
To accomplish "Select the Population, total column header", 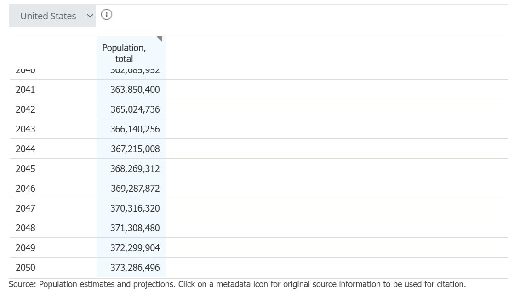I will [124, 53].
